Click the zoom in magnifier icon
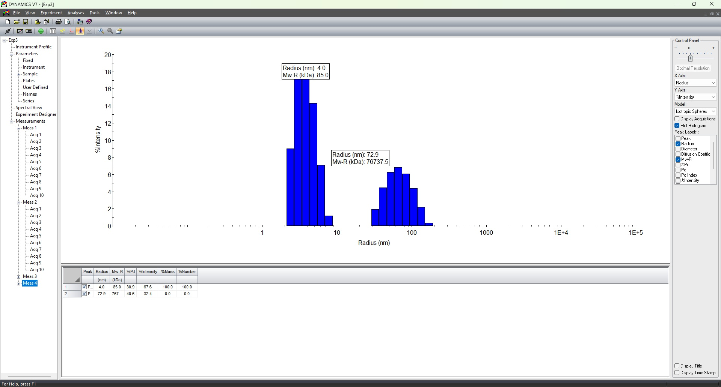The width and height of the screenshot is (721, 387). (101, 31)
